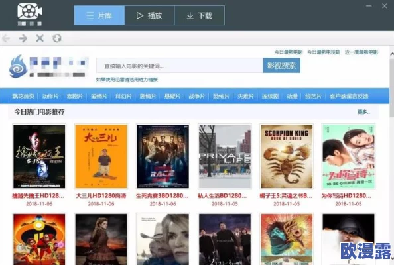Open the 连续剧 category
Image resolution: width=394 pixels, height=265 pixels.
click(x=270, y=96)
